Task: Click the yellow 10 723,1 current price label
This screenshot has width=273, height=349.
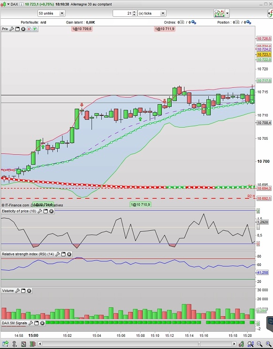Action: tap(264, 54)
